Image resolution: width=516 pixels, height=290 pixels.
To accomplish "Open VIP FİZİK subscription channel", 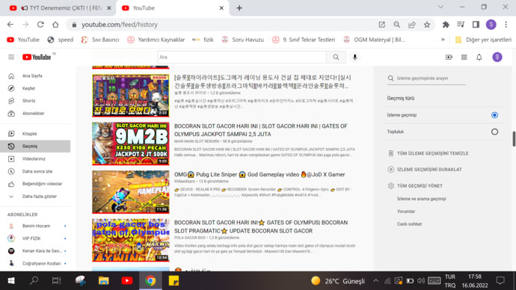I will (x=35, y=238).
